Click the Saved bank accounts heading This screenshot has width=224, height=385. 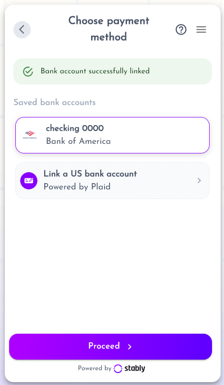pyautogui.click(x=55, y=102)
